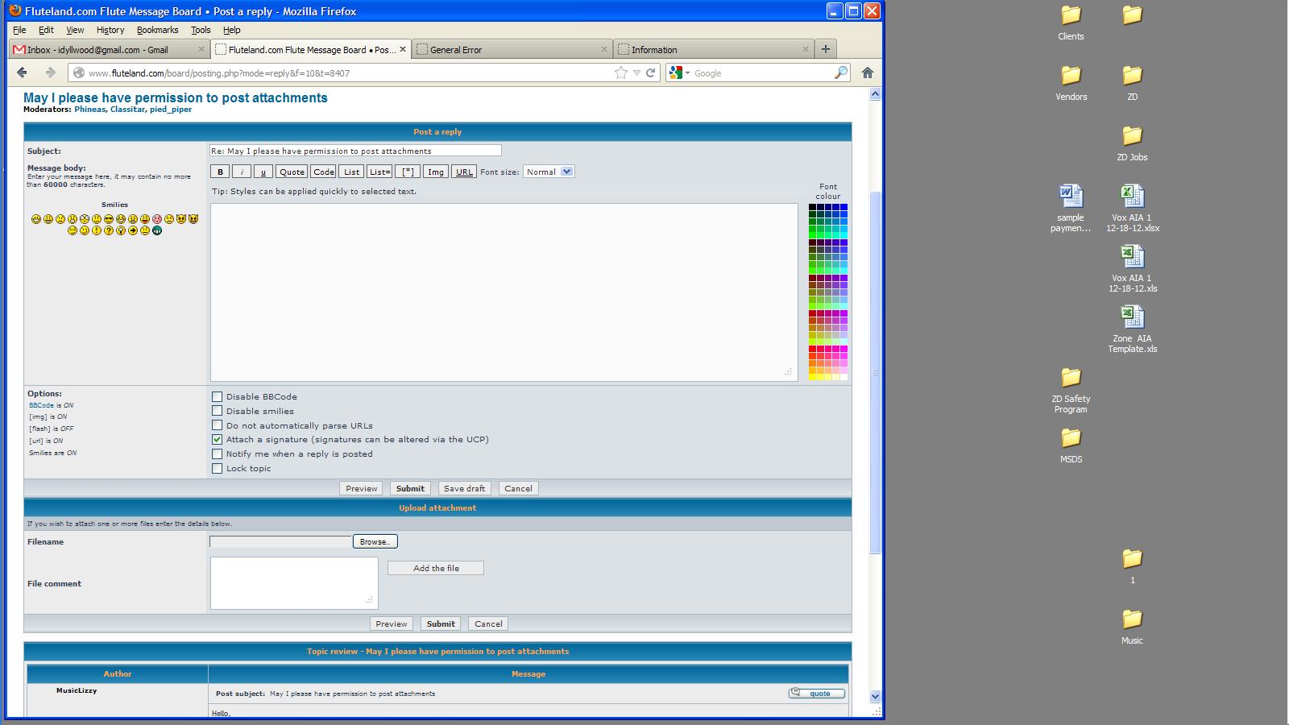The width and height of the screenshot is (1289, 725).
Task: Open MSDS folder on desktop
Action: point(1071,445)
